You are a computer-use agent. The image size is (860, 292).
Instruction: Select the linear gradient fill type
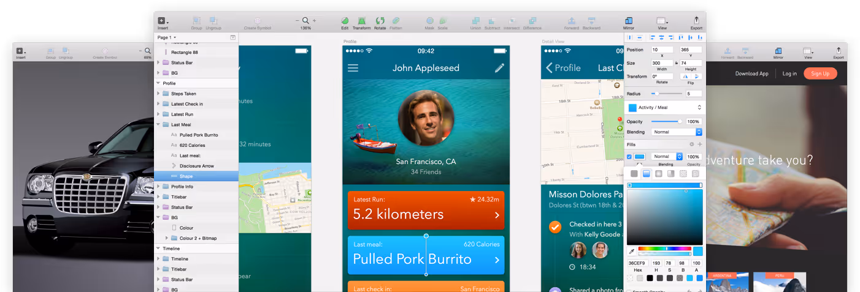coord(647,174)
